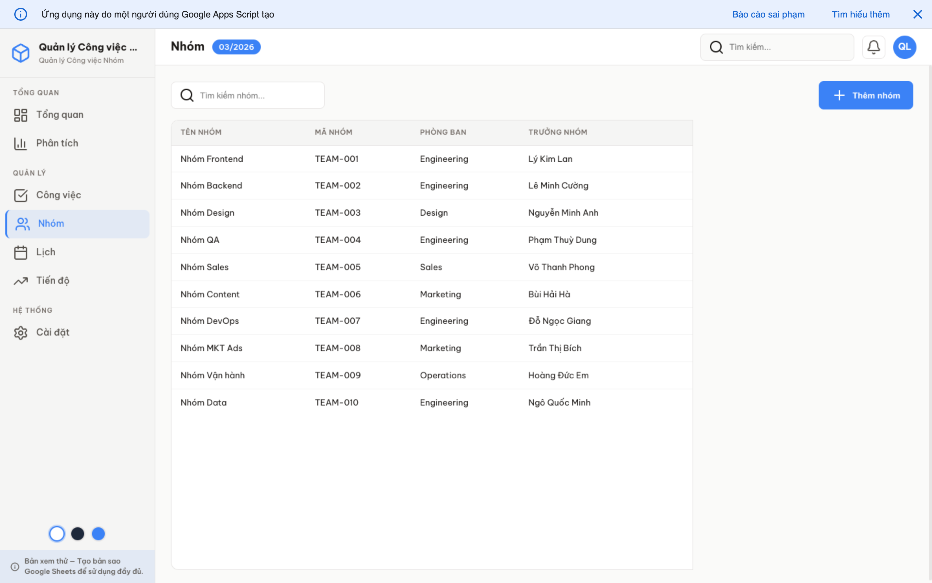
Task: Select the white theme dot
Action: (x=57, y=534)
